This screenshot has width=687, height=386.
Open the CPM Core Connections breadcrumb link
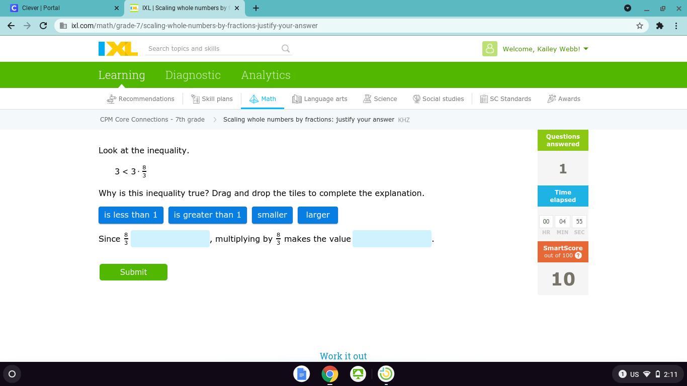pos(152,120)
